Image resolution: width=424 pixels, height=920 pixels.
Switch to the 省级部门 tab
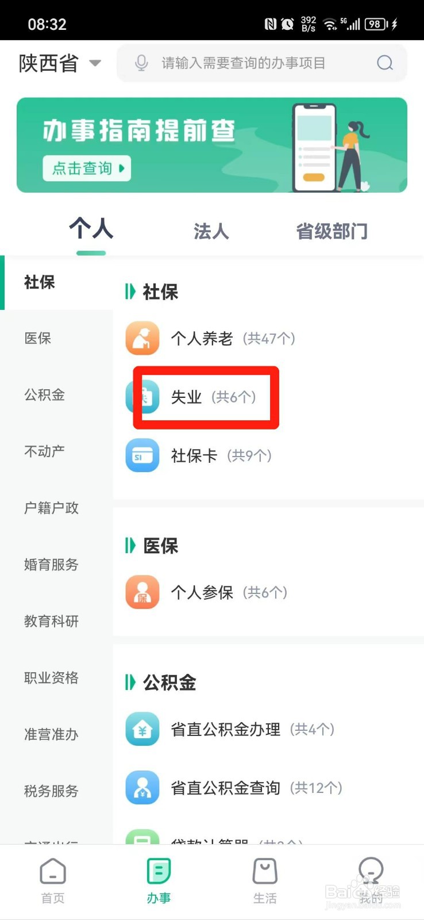[x=332, y=231]
